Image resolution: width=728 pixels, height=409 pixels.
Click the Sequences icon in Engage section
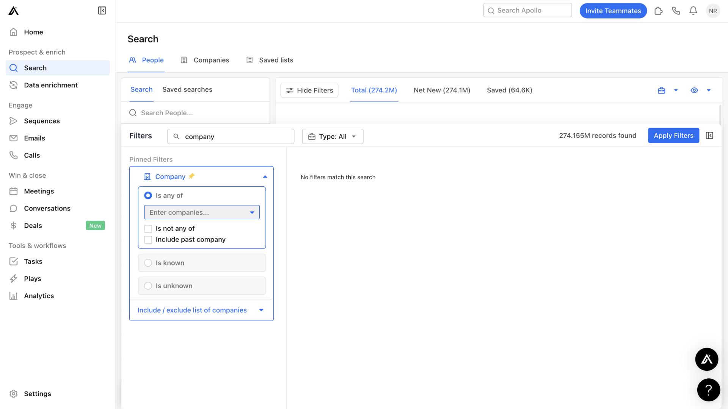tap(14, 121)
